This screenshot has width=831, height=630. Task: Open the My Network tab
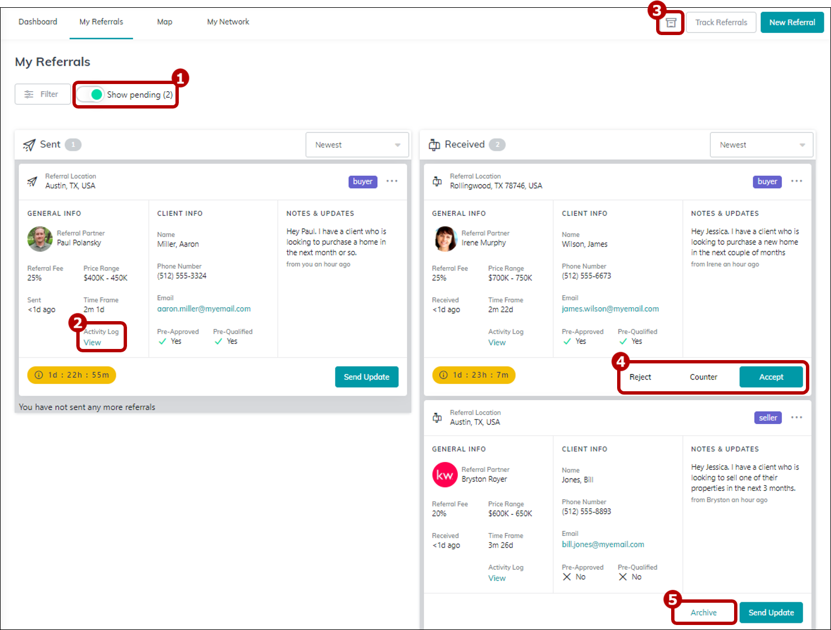click(228, 22)
